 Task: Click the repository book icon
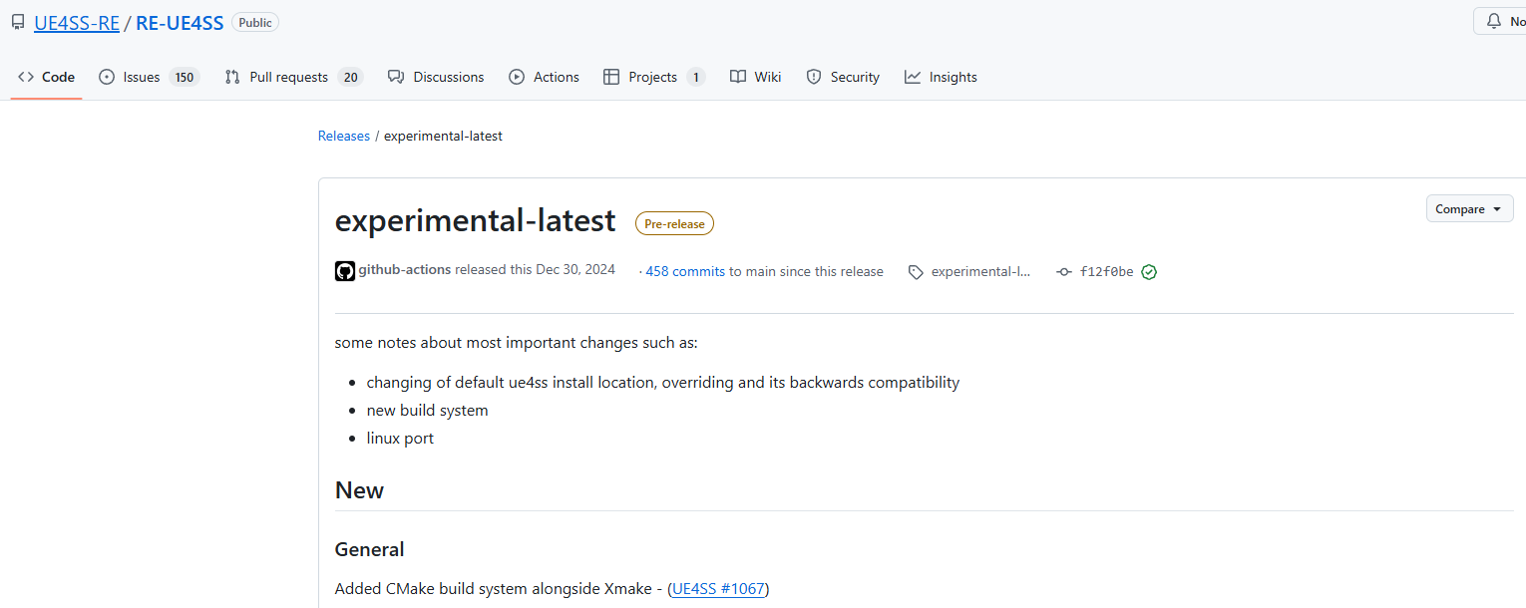pos(18,22)
